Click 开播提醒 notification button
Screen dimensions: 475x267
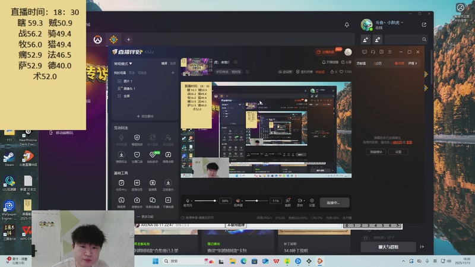point(330,62)
